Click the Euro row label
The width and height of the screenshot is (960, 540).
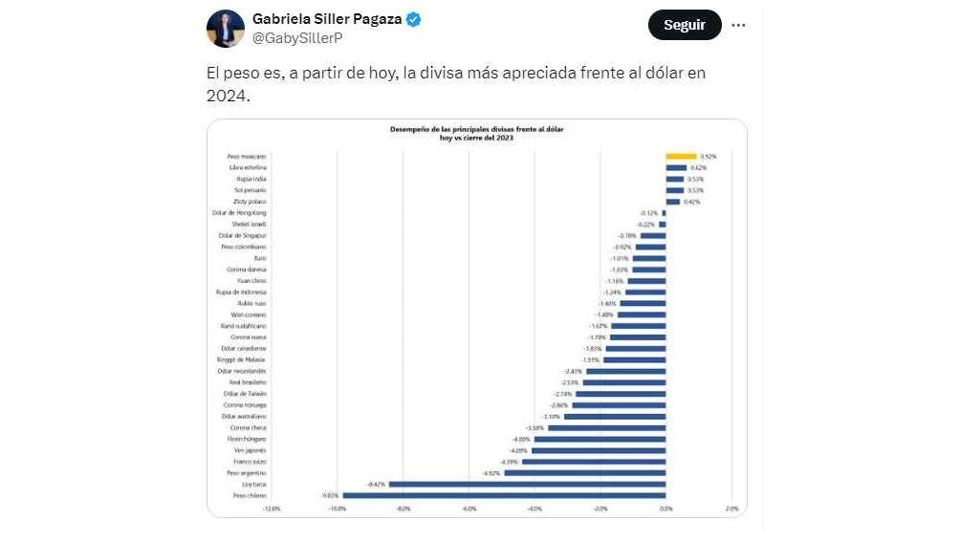coord(260,258)
